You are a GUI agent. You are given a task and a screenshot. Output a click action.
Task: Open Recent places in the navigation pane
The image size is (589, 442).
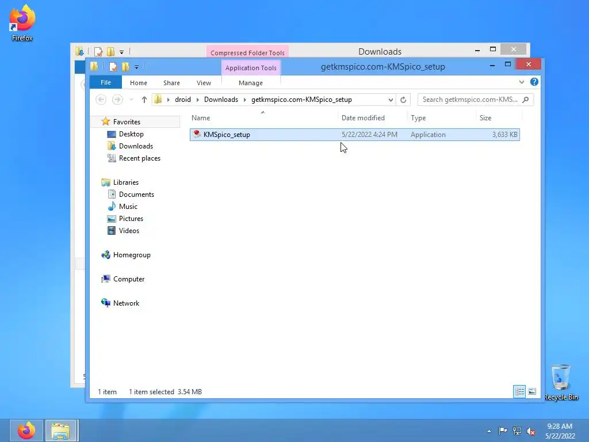[139, 158]
